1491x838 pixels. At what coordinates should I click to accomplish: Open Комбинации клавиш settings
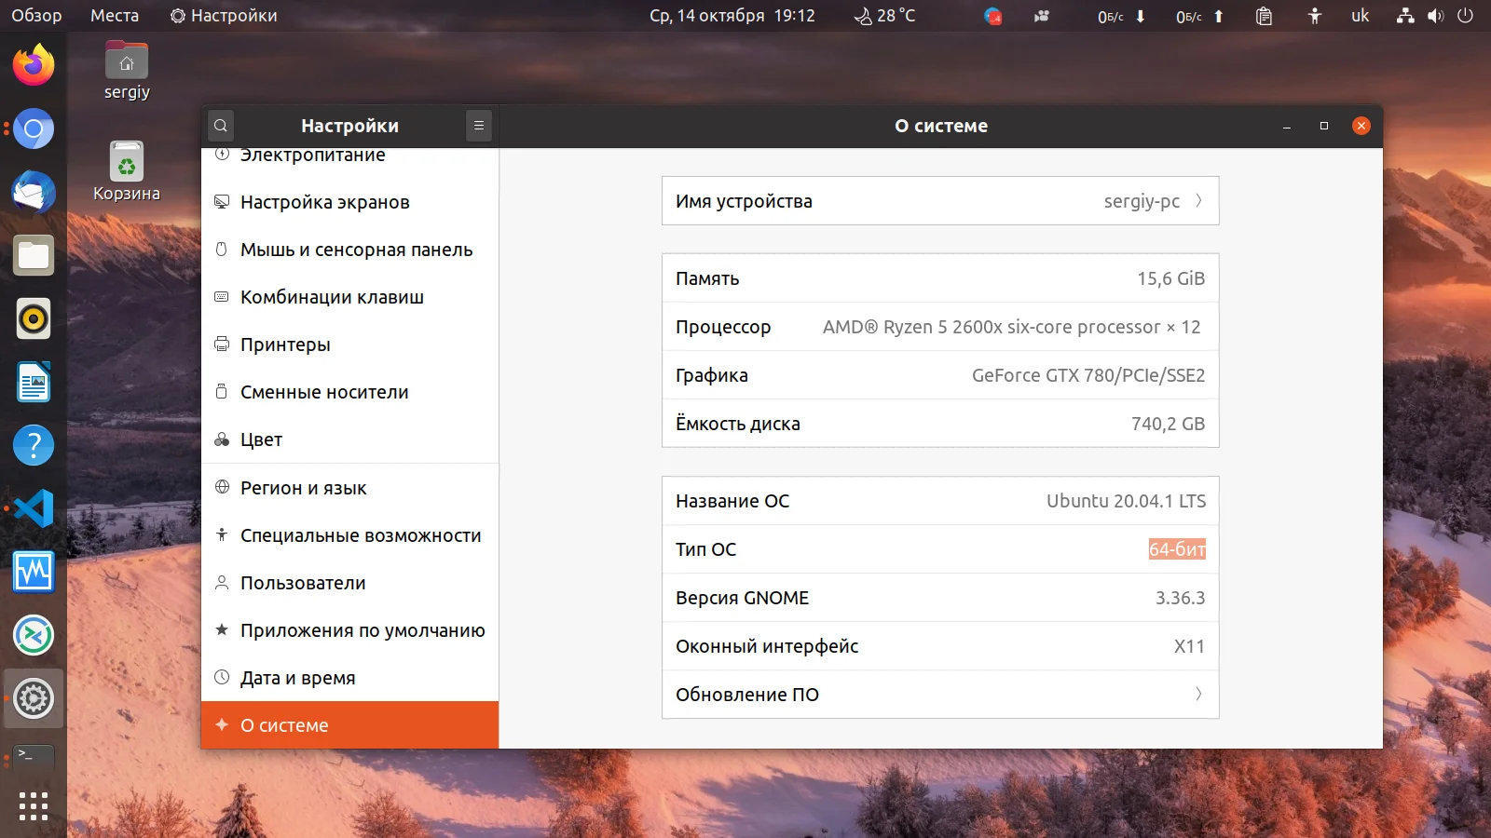click(350, 297)
